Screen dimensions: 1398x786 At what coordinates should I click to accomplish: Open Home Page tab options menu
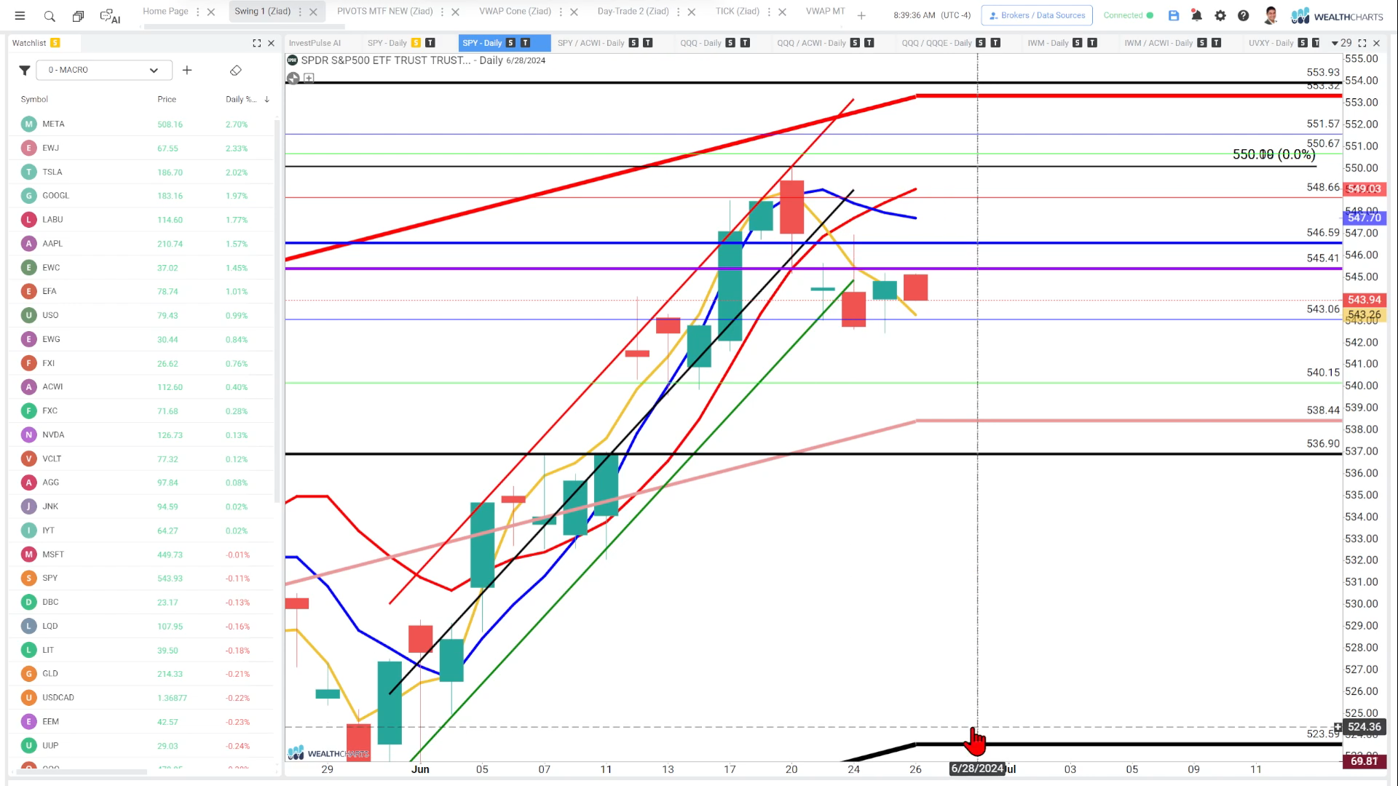(198, 12)
